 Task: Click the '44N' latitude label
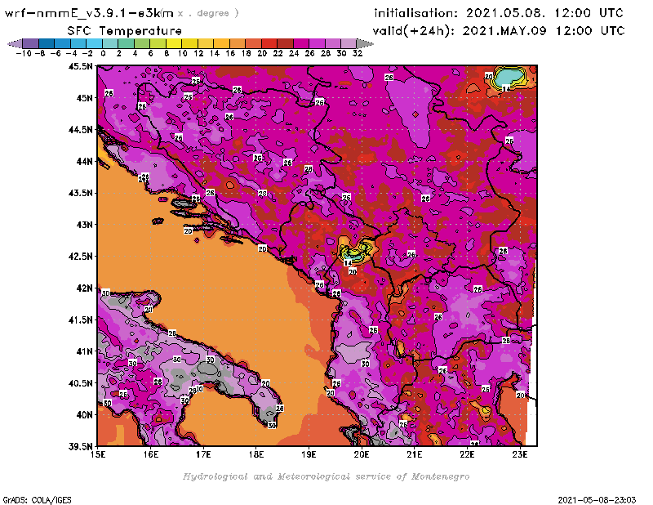coord(85,161)
